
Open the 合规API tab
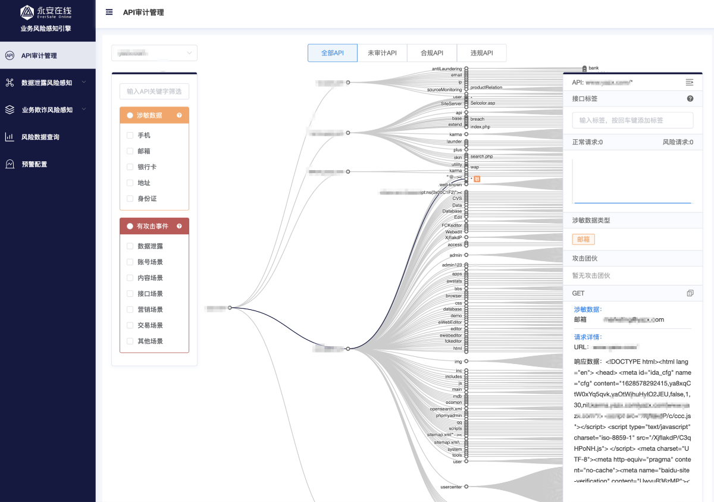coord(432,53)
